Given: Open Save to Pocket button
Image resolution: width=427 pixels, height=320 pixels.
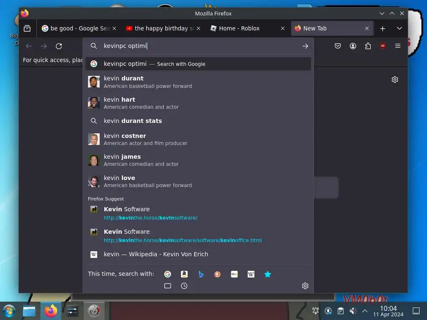Looking at the screenshot, I should [x=338, y=46].
